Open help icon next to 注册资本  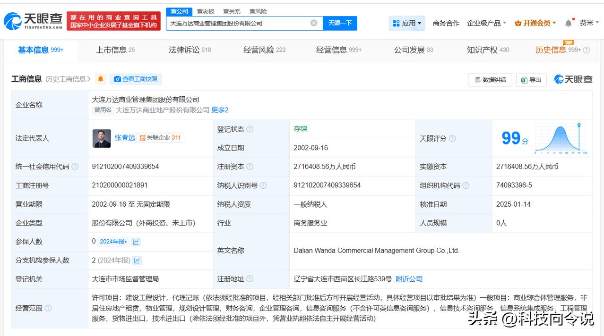click(250, 167)
